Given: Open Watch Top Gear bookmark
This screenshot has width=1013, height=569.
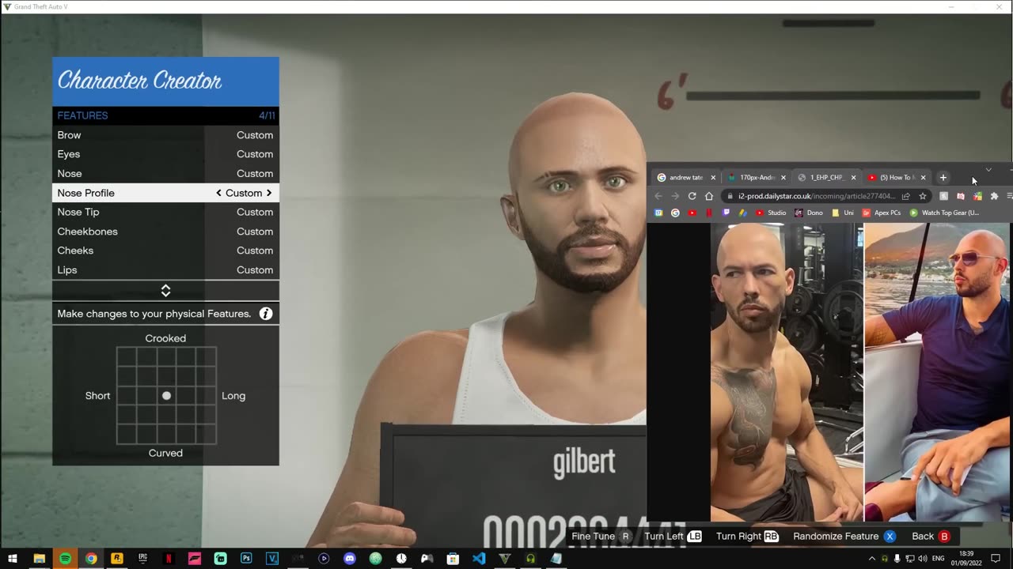Looking at the screenshot, I should (945, 213).
